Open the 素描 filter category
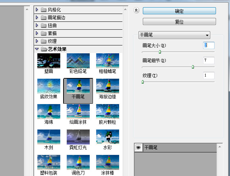This screenshot has width=230, height=176. click(x=37, y=33)
